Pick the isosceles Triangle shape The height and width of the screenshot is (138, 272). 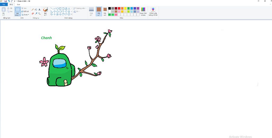click(69, 8)
